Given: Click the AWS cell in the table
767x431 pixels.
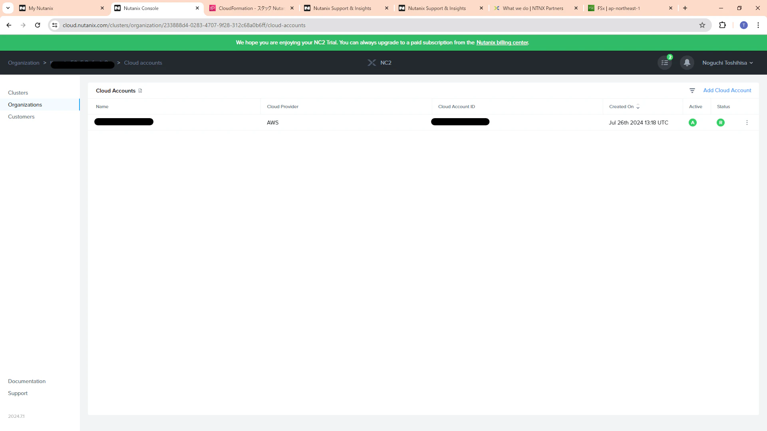Looking at the screenshot, I should tap(272, 123).
